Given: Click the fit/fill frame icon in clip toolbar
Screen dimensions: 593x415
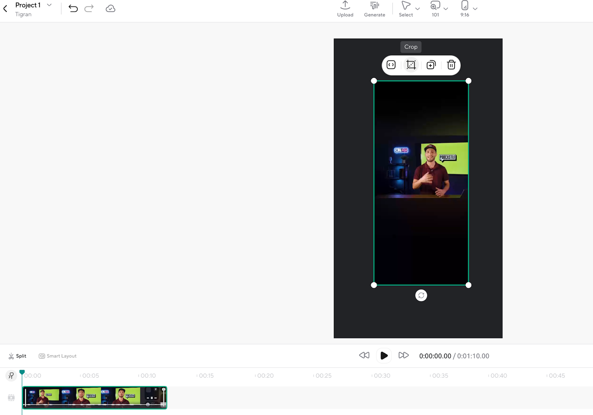Looking at the screenshot, I should pos(391,65).
